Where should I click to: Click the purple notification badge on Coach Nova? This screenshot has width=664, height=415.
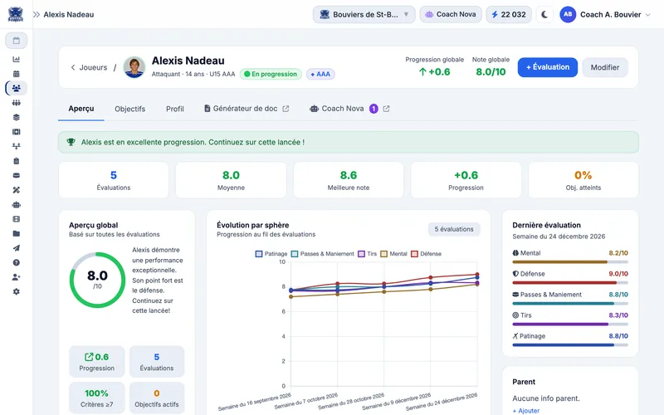(373, 109)
